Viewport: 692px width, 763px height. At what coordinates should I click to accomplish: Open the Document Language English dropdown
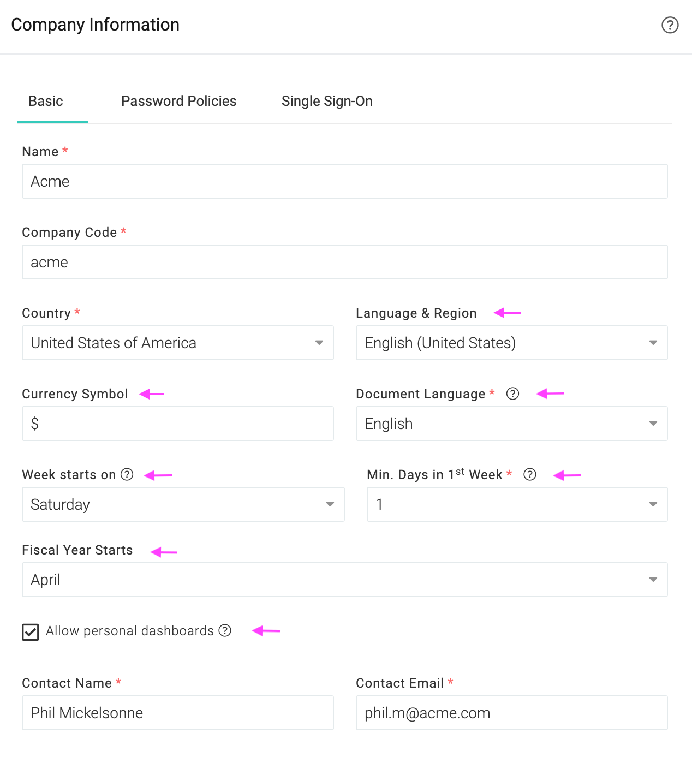512,424
